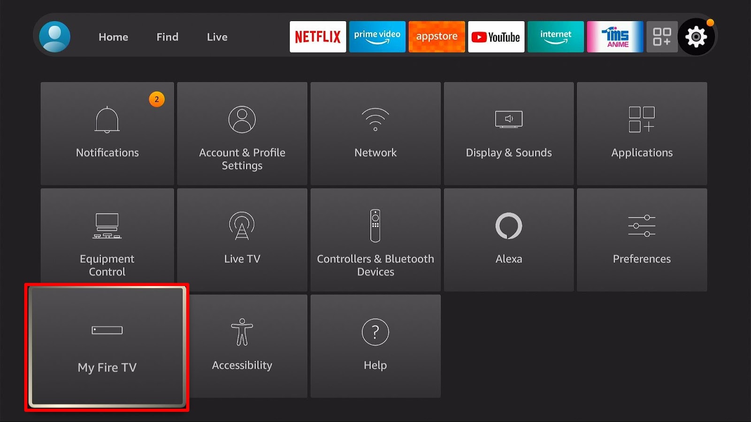Select the Alexa ring tile
Screen dimensions: 751x422
(x=509, y=240)
